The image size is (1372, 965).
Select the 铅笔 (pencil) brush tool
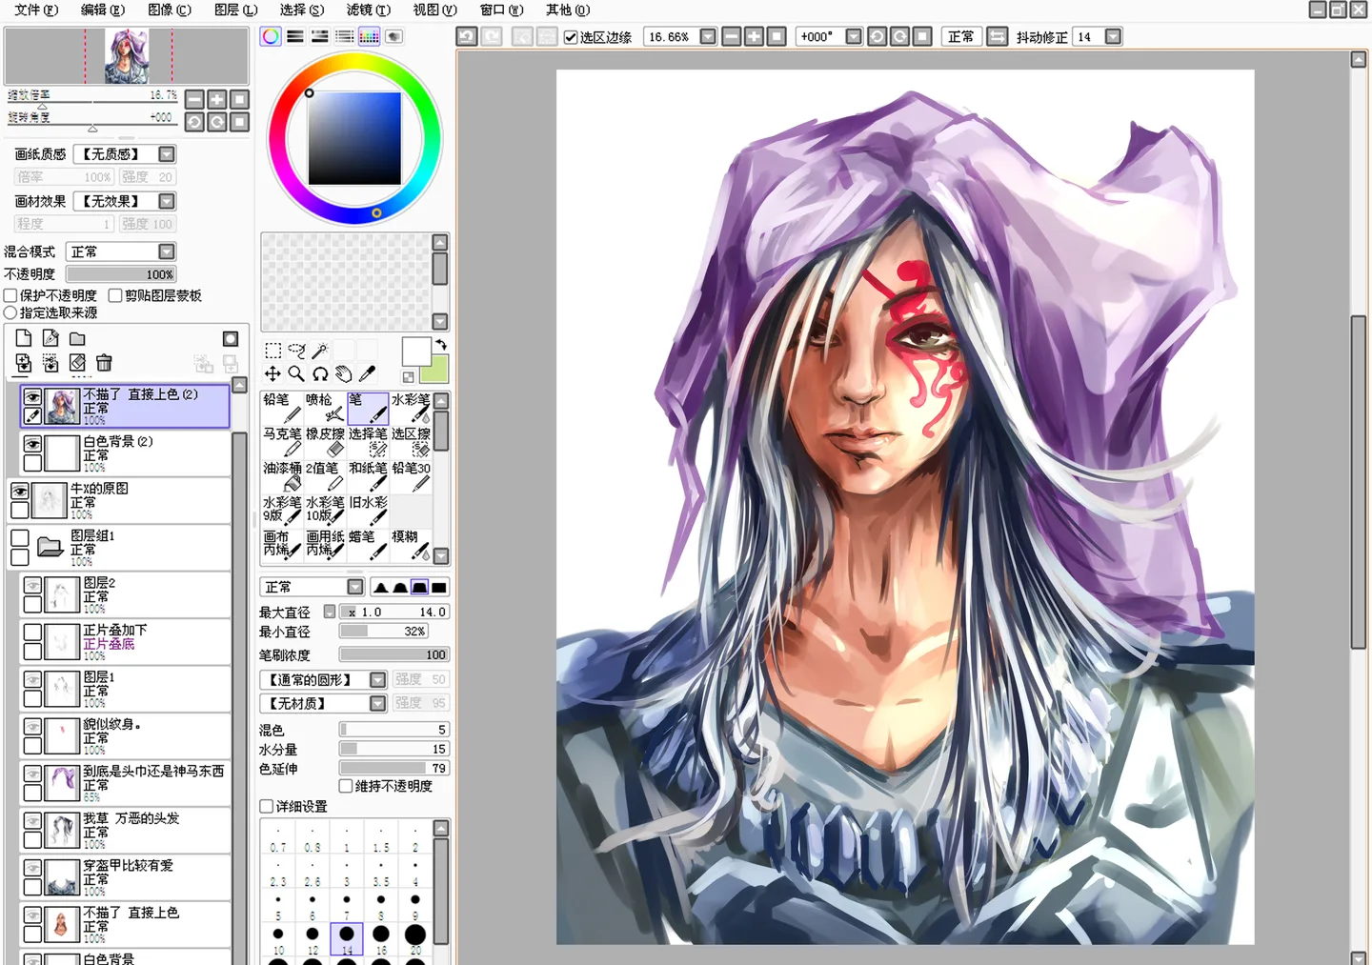pos(282,408)
